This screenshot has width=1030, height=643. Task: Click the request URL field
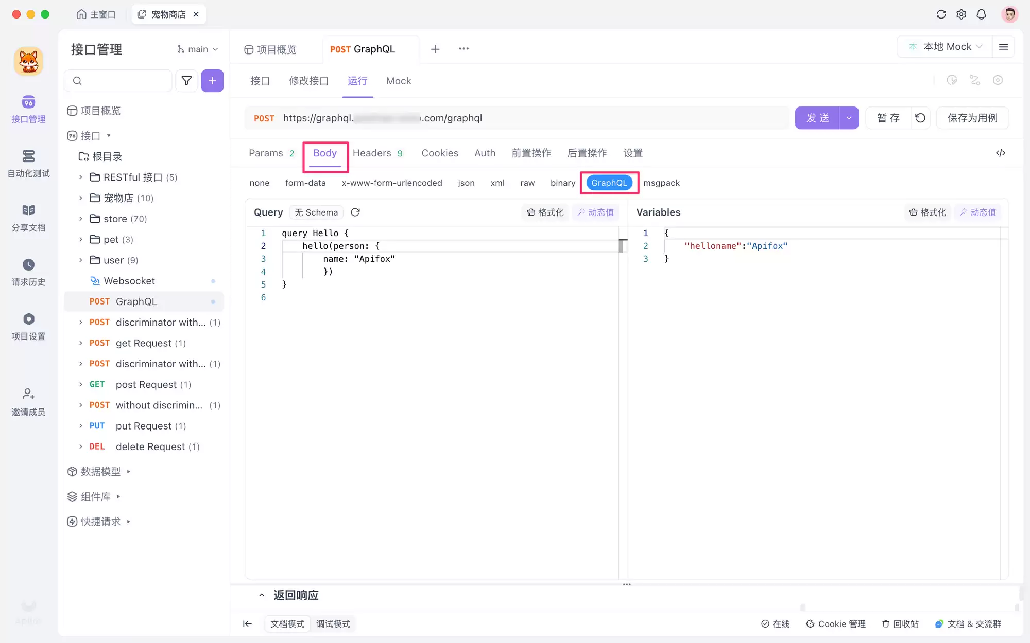tap(517, 118)
